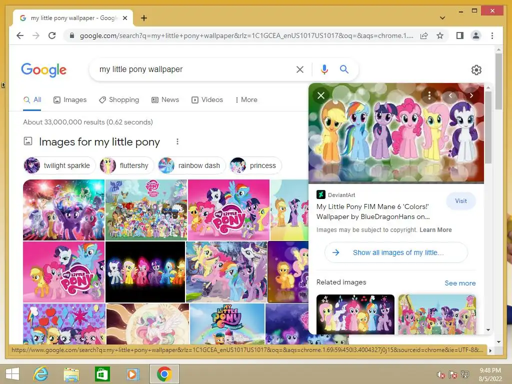The image size is (512, 384).
Task: Filter by rainbow dash chip
Action: tap(191, 165)
